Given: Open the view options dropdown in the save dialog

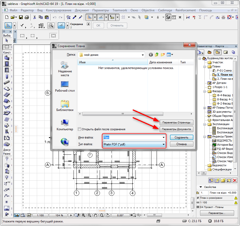Looking at the screenshot, I should pyautogui.click(x=170, y=55).
